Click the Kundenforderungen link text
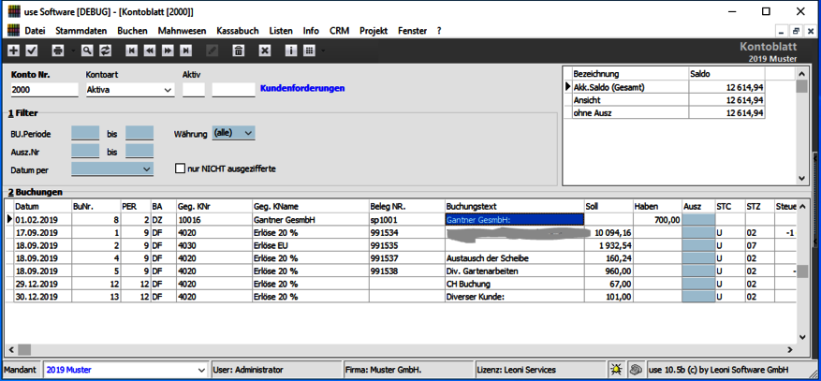 [x=301, y=89]
